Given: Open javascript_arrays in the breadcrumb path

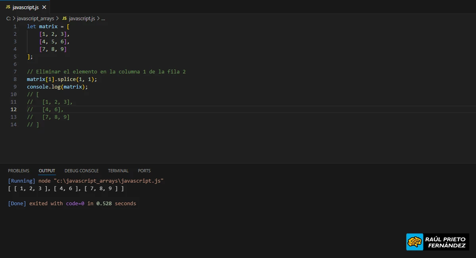Looking at the screenshot, I should coord(35,18).
